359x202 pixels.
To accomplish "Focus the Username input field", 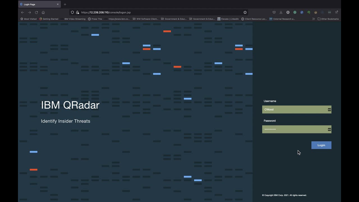I will (x=297, y=110).
